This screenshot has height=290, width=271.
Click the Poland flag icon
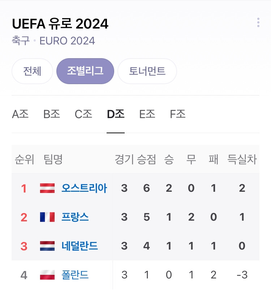click(x=47, y=274)
